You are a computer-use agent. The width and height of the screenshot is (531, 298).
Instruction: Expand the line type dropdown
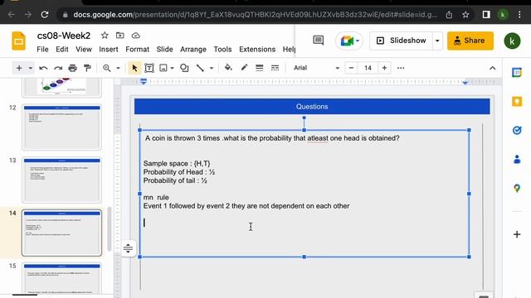(212, 68)
